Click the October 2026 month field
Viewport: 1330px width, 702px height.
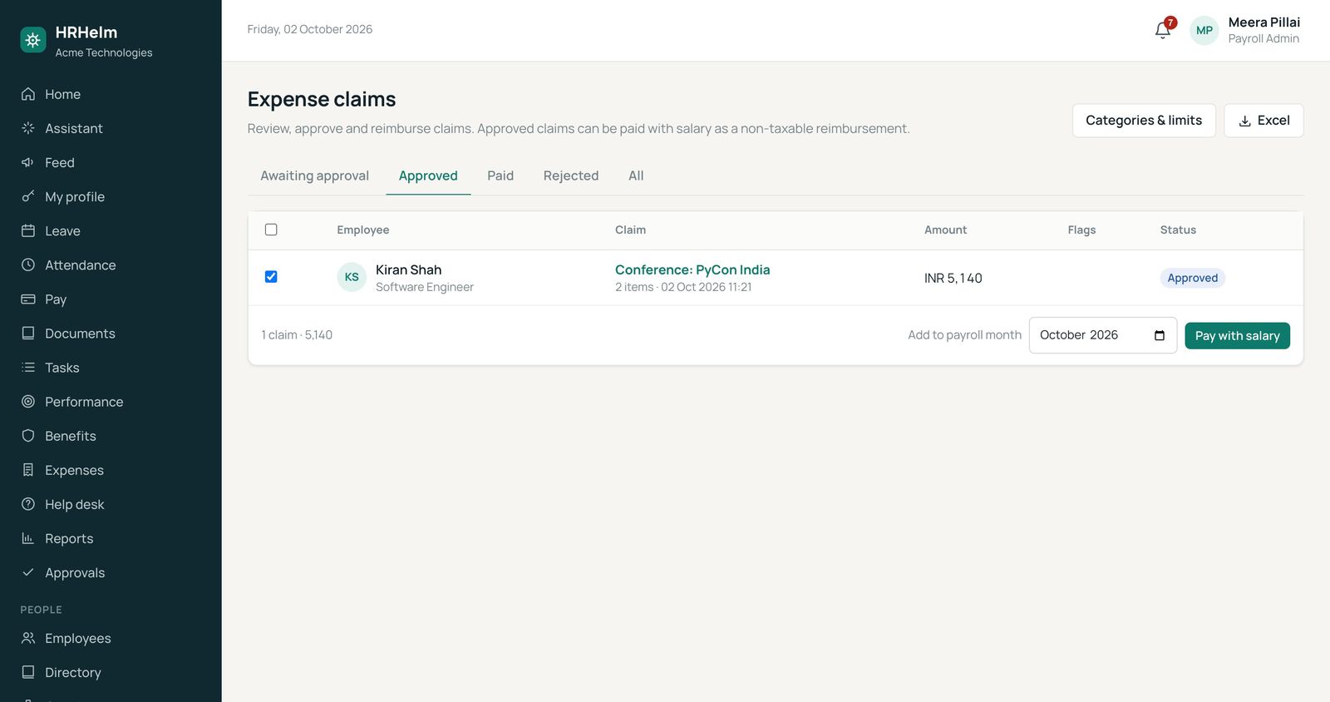1103,335
